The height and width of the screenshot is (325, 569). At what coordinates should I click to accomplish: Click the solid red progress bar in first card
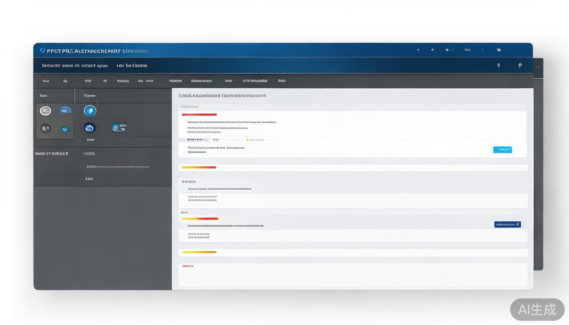199,115
